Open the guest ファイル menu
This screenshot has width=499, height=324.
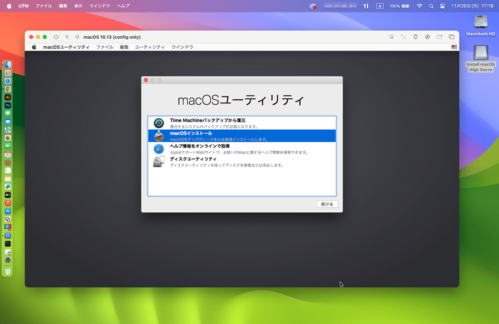[x=105, y=47]
